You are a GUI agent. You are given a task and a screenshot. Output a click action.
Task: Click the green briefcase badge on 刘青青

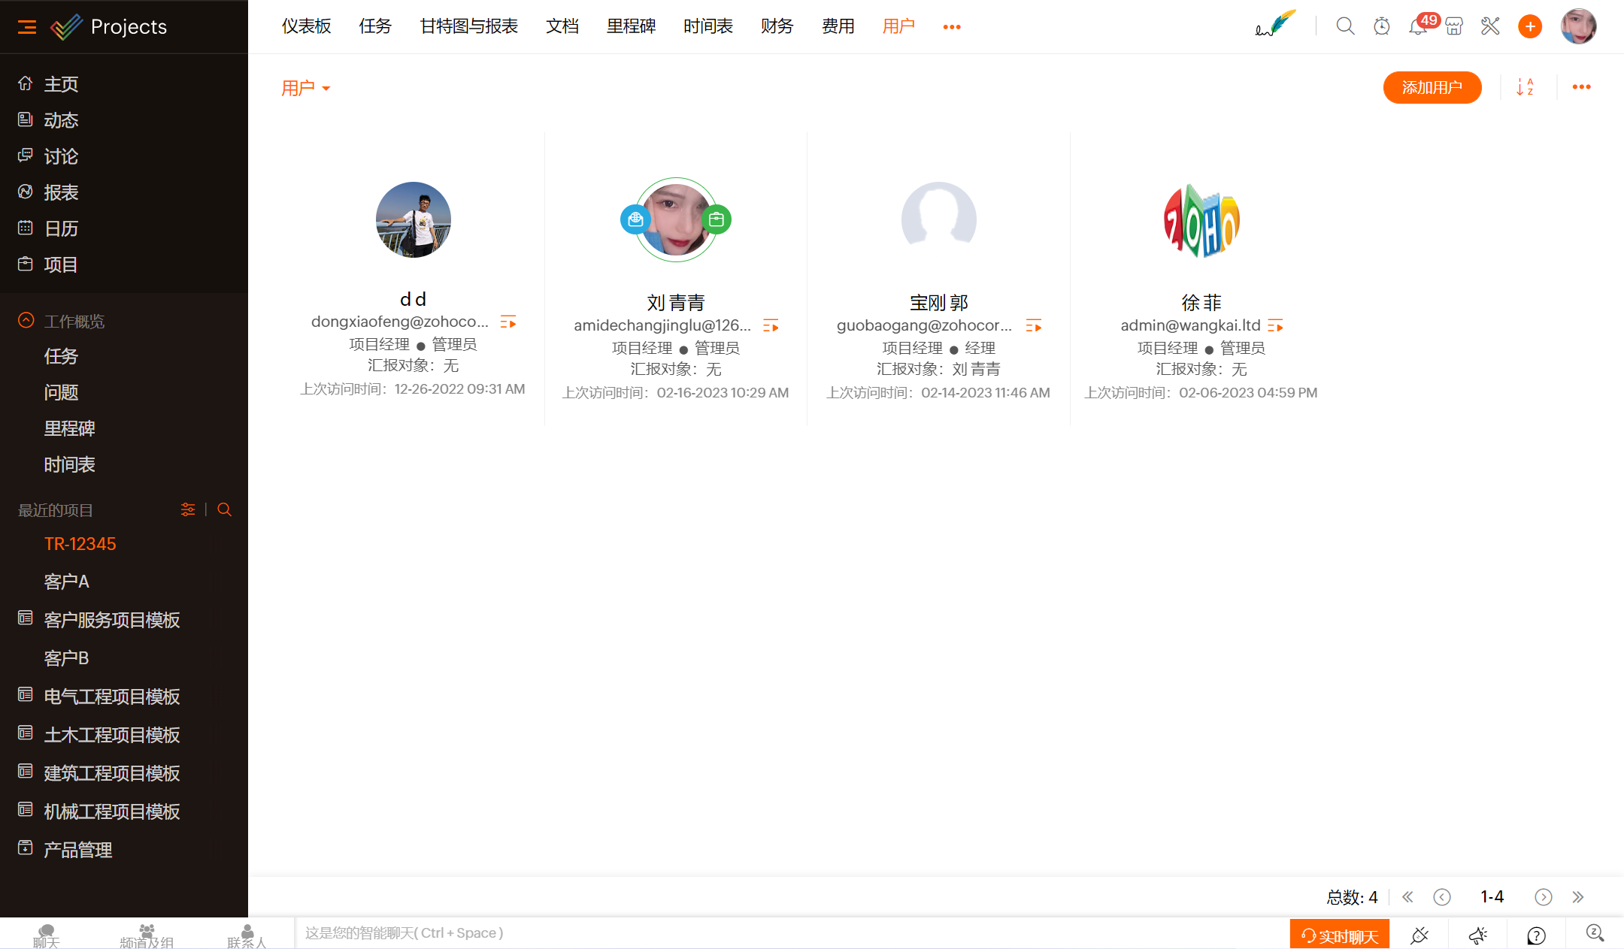tap(717, 219)
